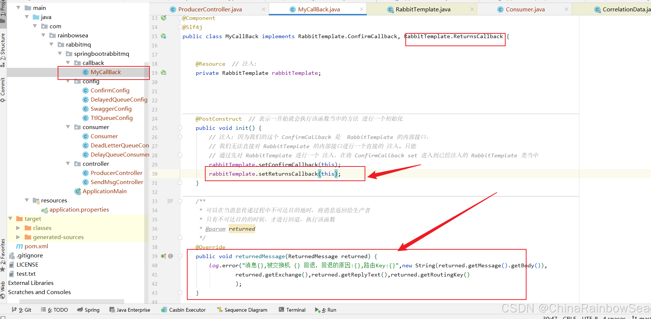Close the MyCallBack.java tab

[361, 9]
